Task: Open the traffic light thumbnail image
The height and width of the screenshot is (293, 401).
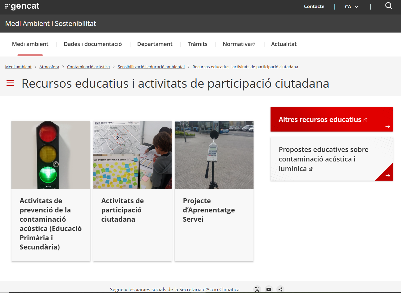Action: pos(51,155)
